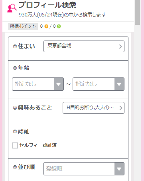Screen dimensions: 144x181
Task: Click the page scrollbar thumb
Action: click(x=138, y=12)
